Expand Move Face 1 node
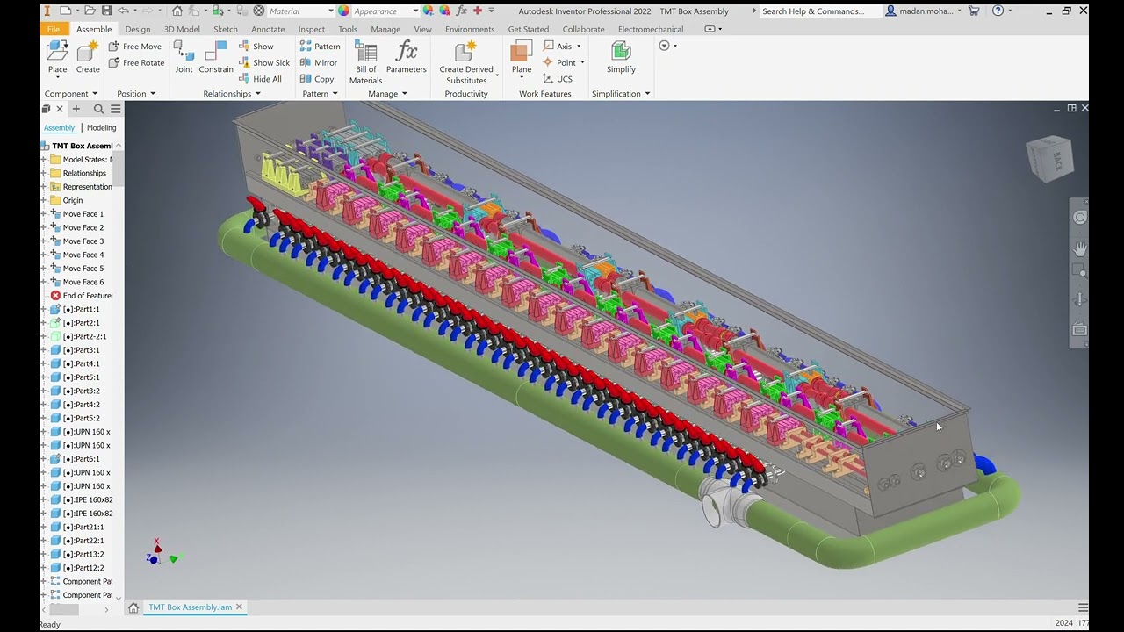Viewport: 1124px width, 632px height. [43, 214]
